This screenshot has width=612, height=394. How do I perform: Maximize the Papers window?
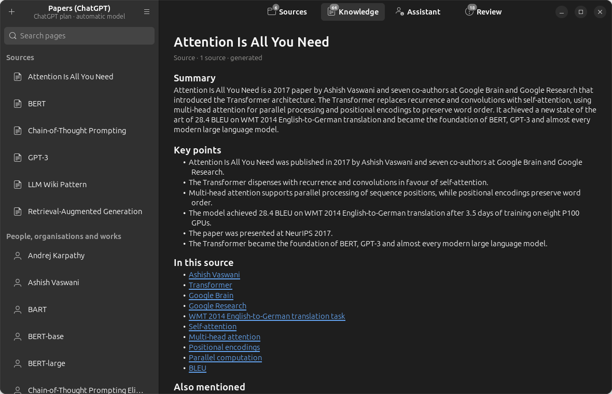(x=581, y=12)
